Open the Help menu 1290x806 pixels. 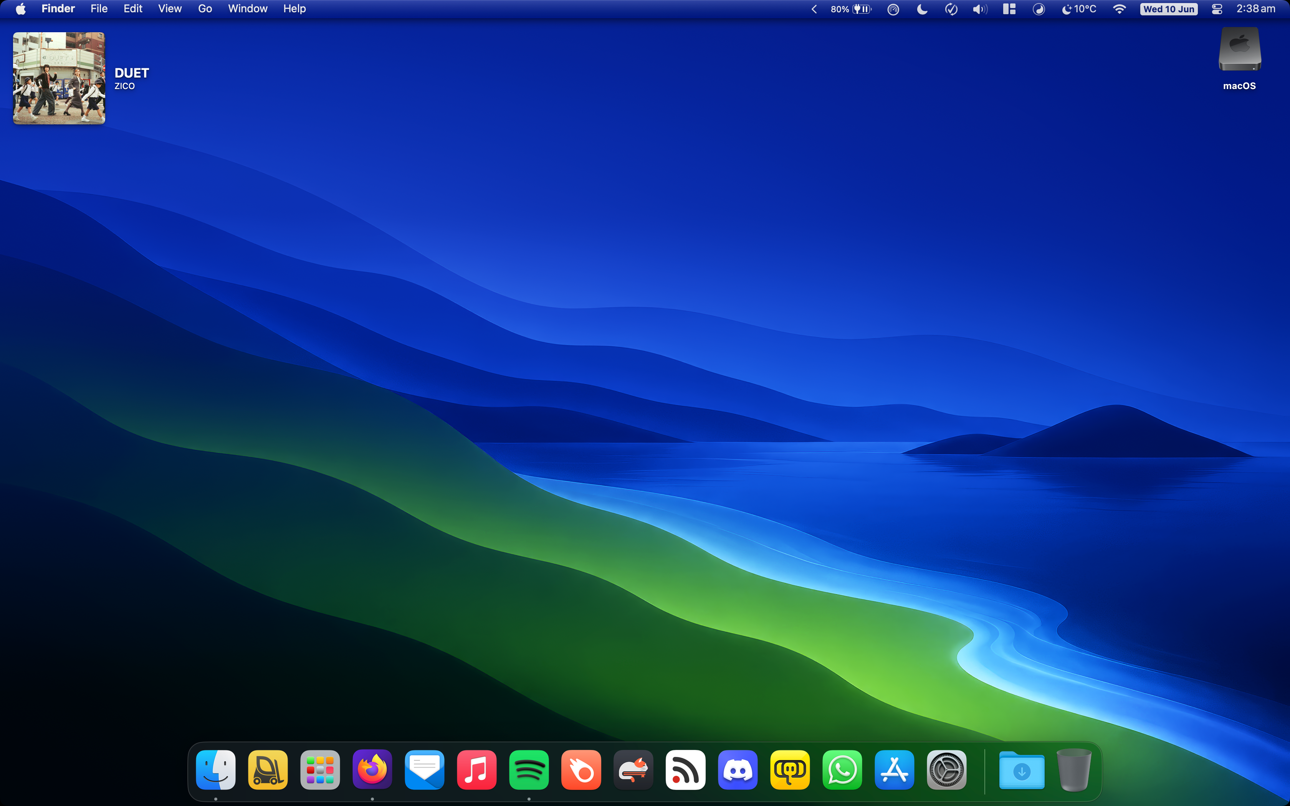coord(294,9)
